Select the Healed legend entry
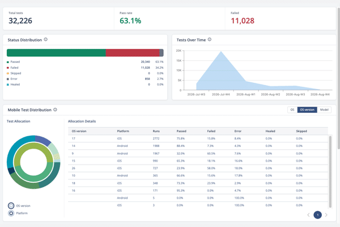The width and height of the screenshot is (340, 227). (13, 85)
